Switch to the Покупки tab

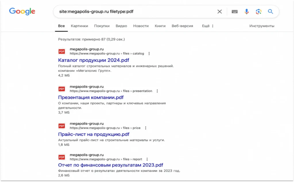102,26
